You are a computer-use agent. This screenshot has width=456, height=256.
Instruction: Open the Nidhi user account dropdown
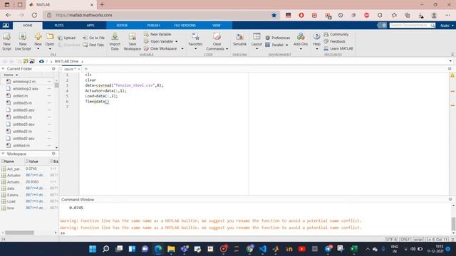[447, 26]
